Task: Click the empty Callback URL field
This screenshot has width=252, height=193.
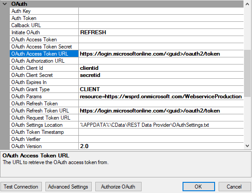Action: [x=161, y=25]
